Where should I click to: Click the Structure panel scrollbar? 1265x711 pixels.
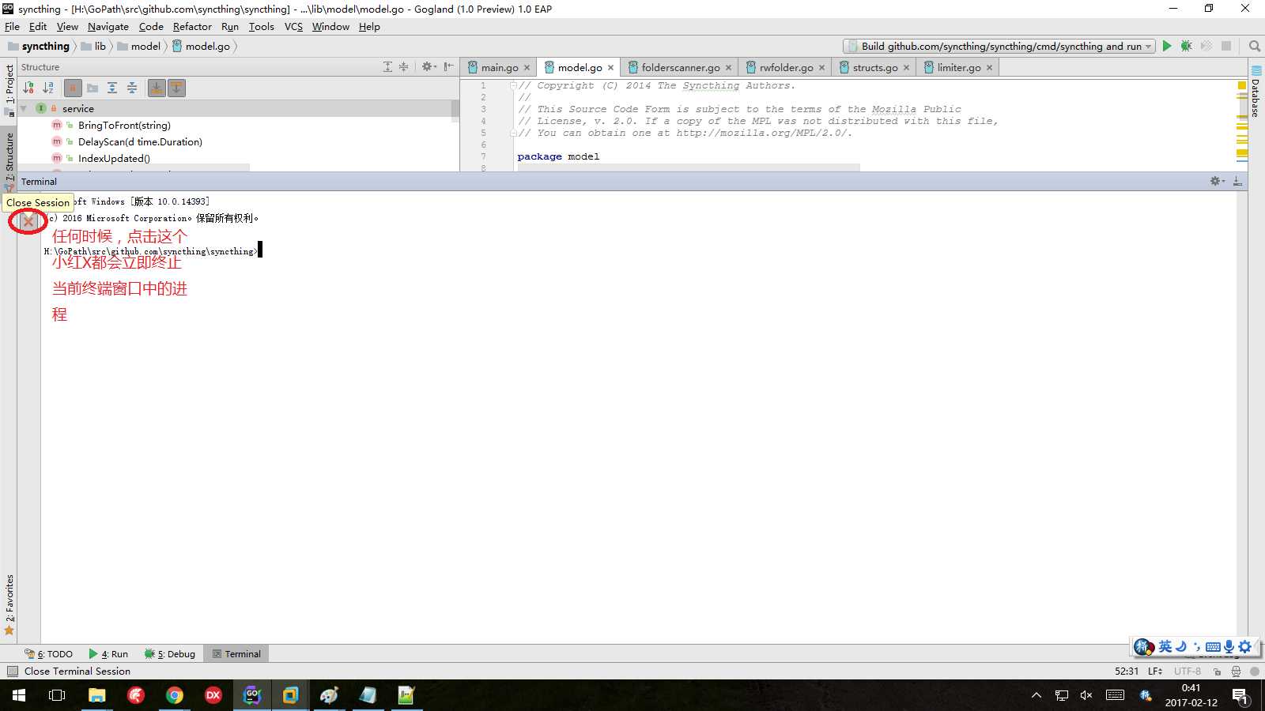(455, 111)
